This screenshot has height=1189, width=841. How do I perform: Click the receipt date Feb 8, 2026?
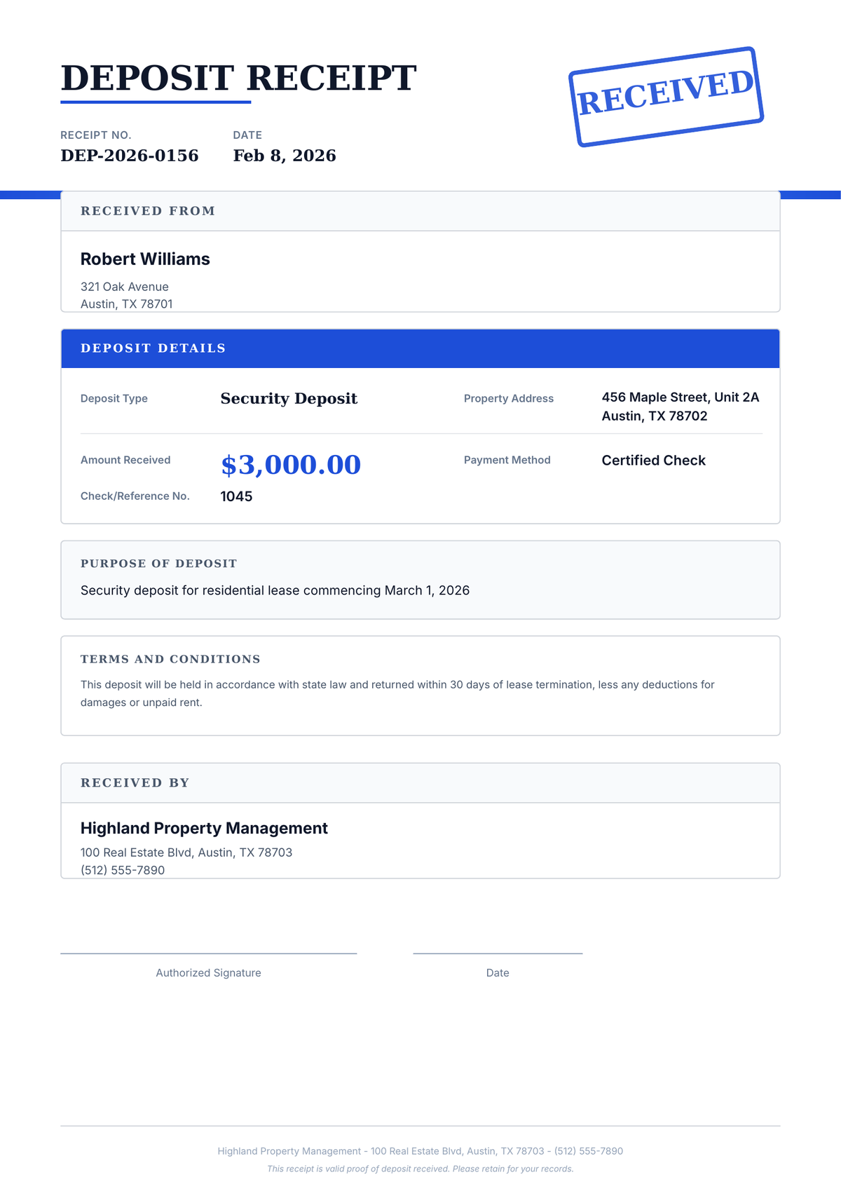(285, 156)
